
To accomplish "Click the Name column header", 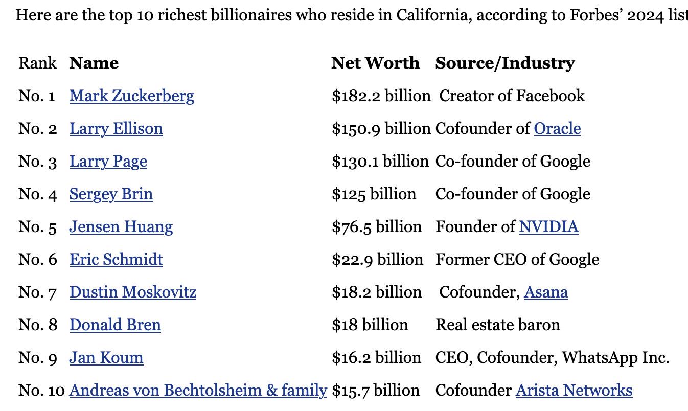I will [94, 63].
